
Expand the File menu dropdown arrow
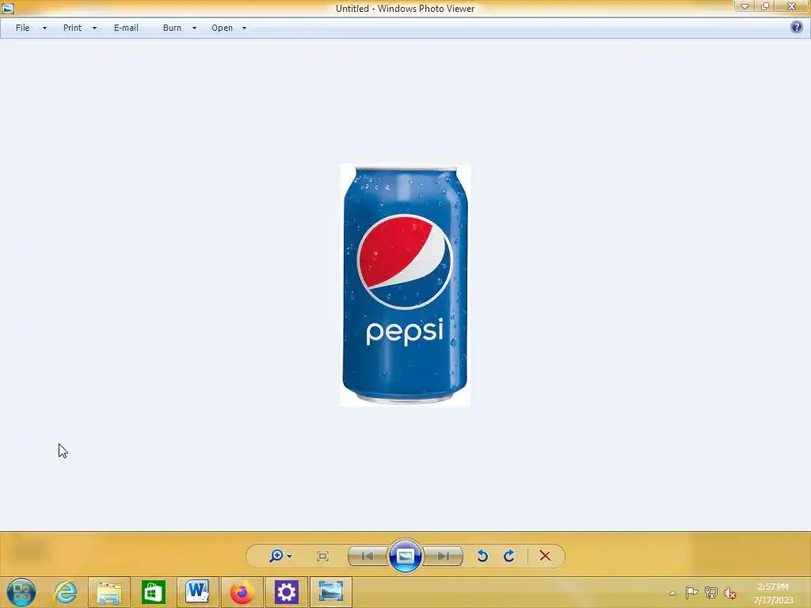tap(44, 28)
